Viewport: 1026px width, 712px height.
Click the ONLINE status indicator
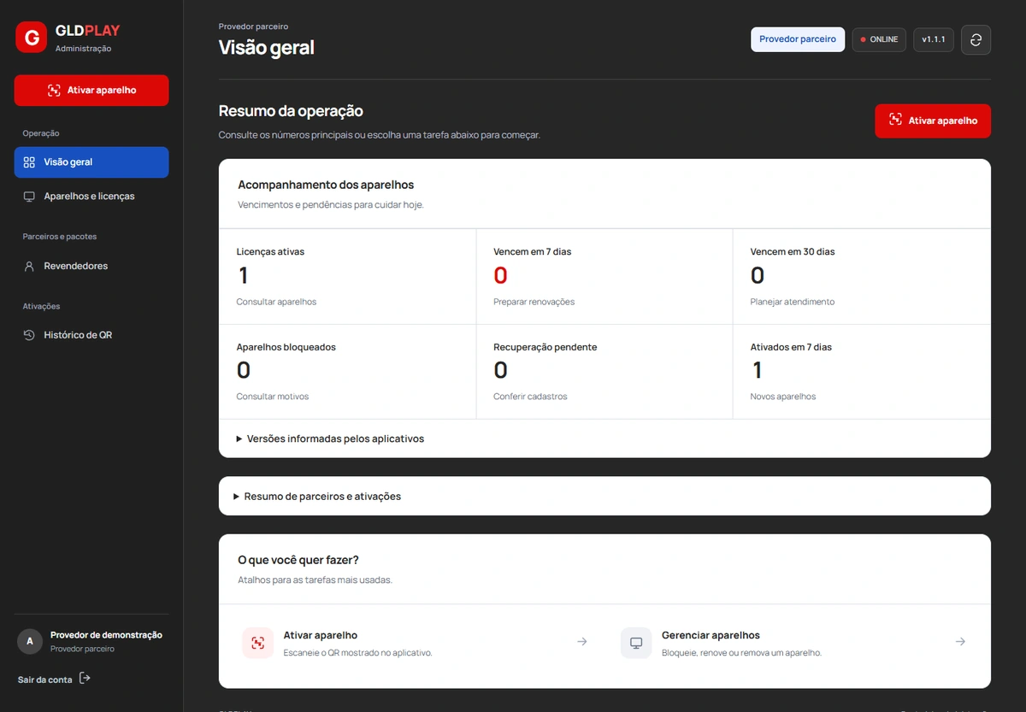click(879, 40)
